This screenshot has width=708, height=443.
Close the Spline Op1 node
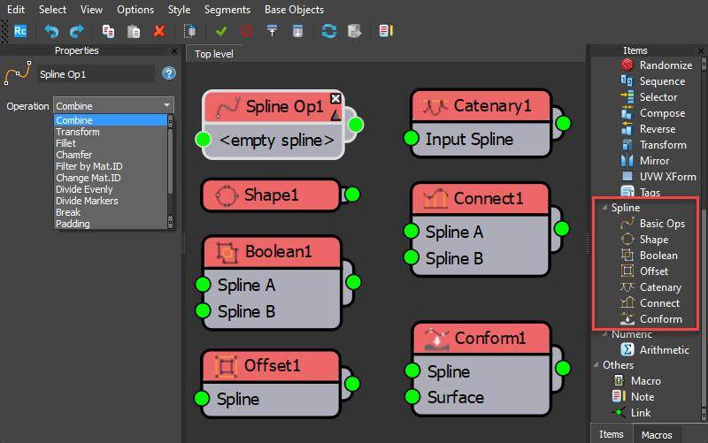point(335,98)
